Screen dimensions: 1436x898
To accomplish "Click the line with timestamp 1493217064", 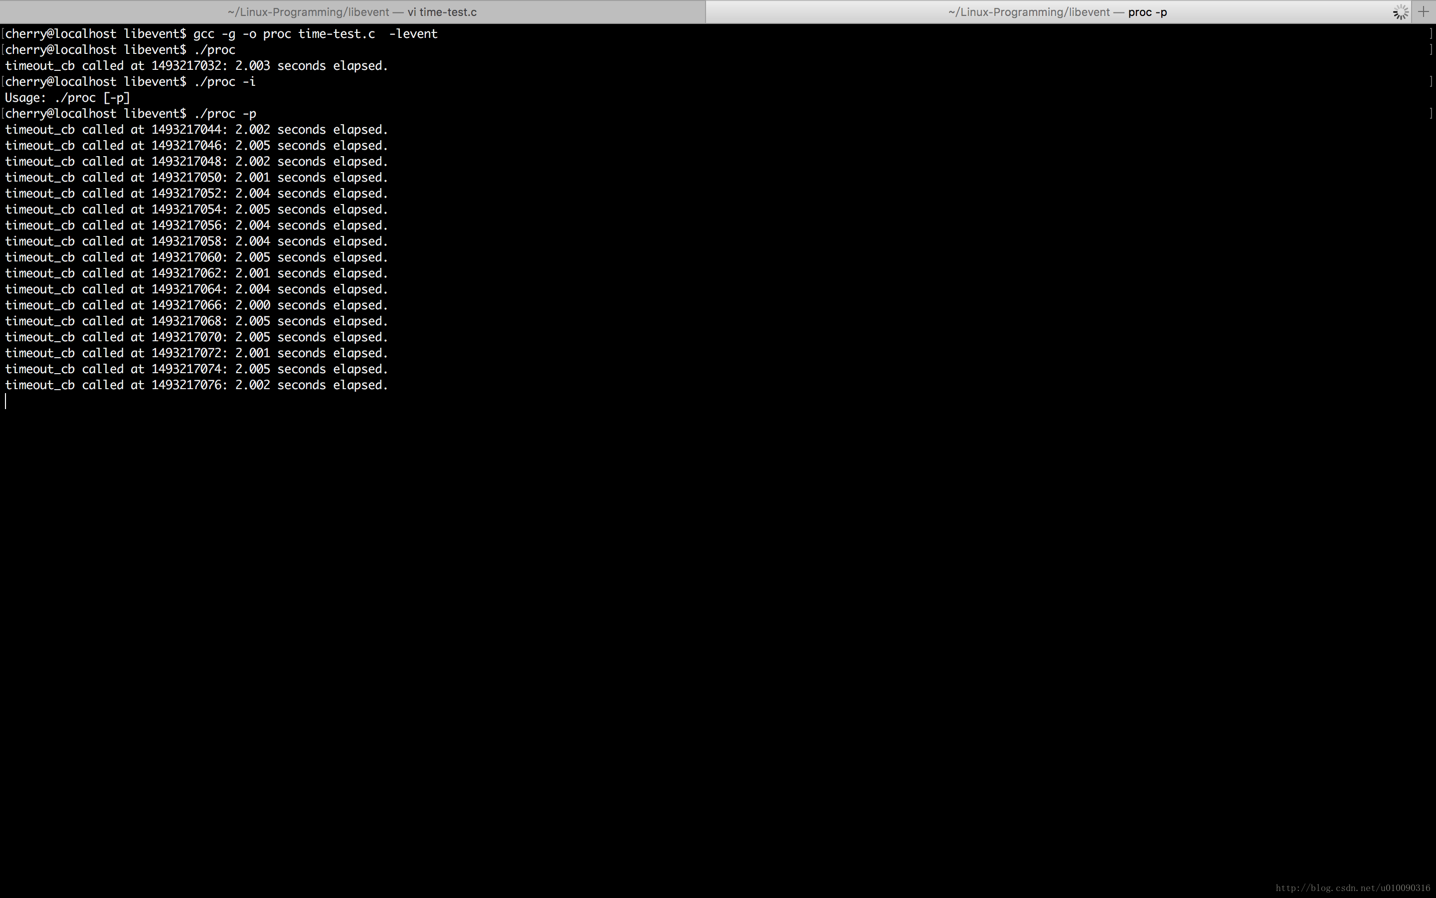I will click(x=196, y=289).
